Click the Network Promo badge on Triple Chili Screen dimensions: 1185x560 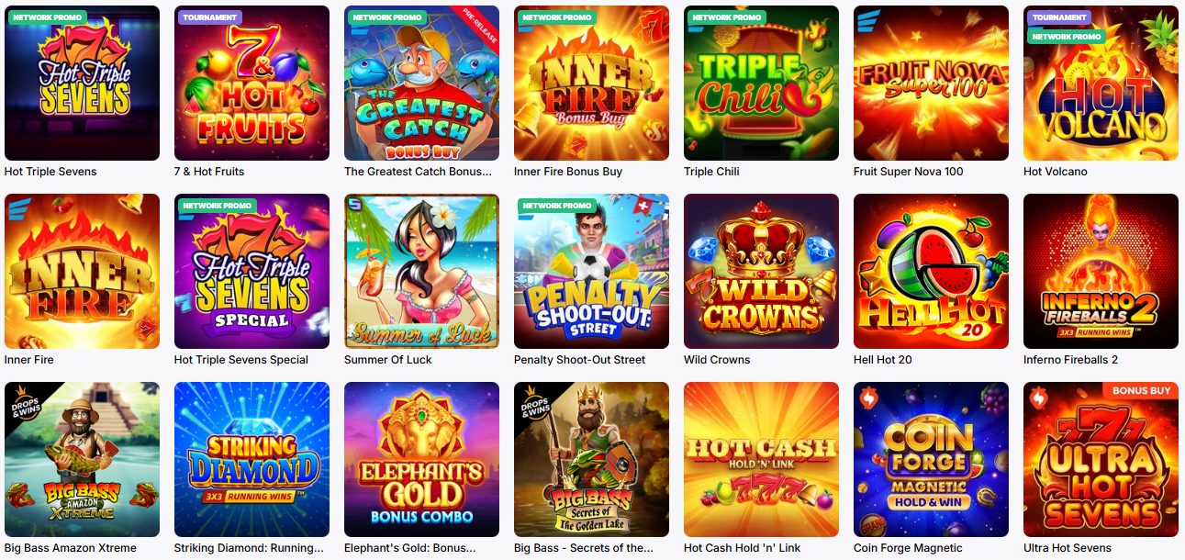coord(726,17)
